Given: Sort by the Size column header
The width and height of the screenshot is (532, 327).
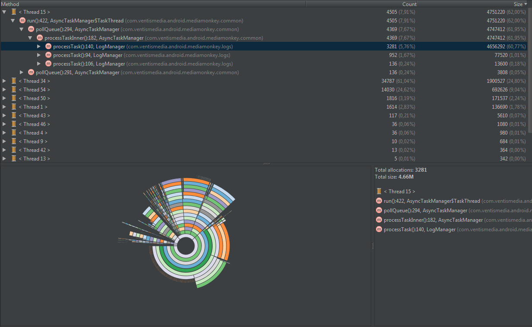Looking at the screenshot, I should [518, 4].
